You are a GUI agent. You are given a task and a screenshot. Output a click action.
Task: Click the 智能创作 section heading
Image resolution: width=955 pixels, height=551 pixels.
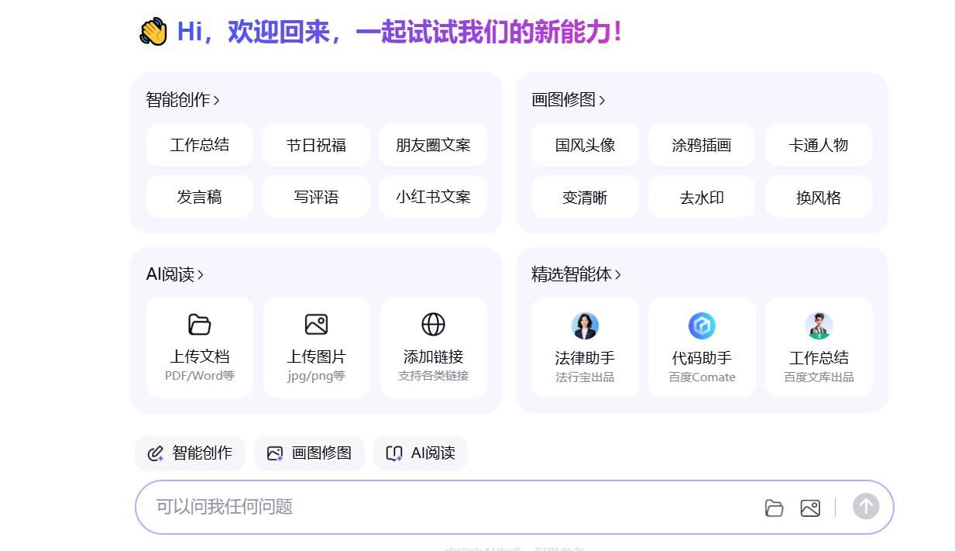(178, 100)
